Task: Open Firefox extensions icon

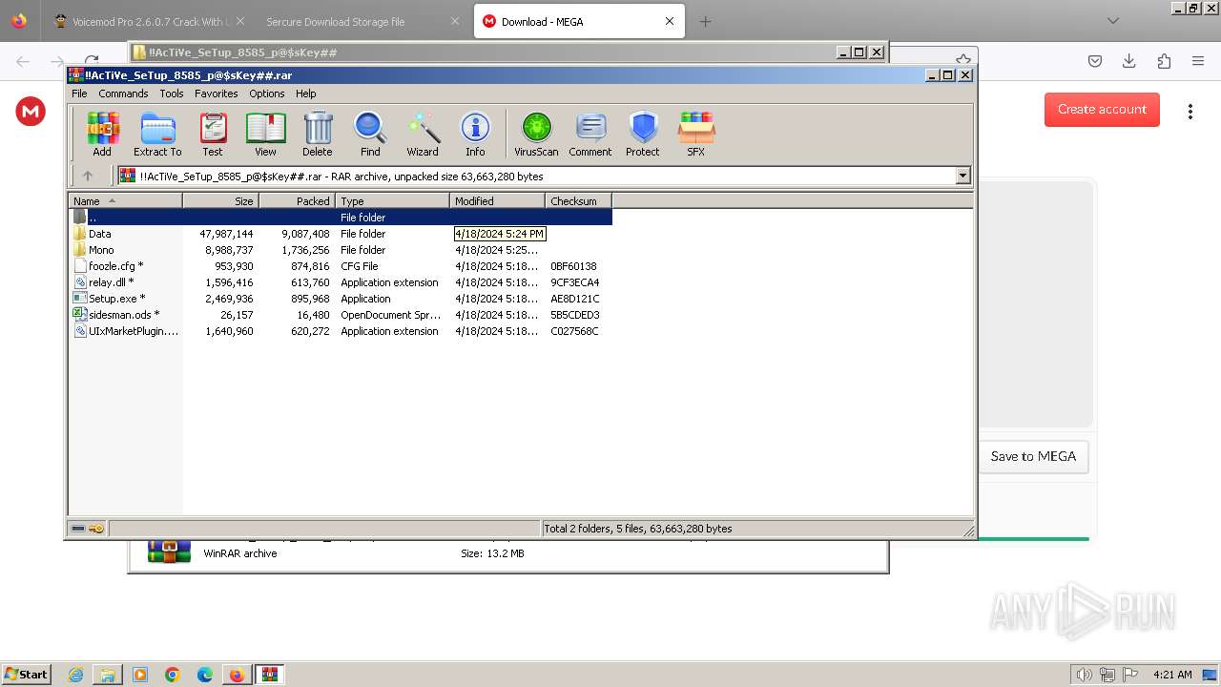Action: [x=1164, y=61]
